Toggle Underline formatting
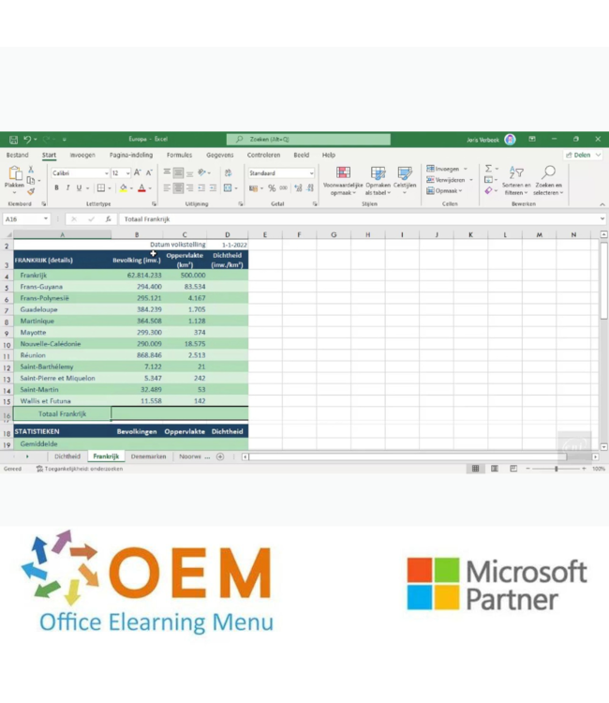 (x=79, y=187)
